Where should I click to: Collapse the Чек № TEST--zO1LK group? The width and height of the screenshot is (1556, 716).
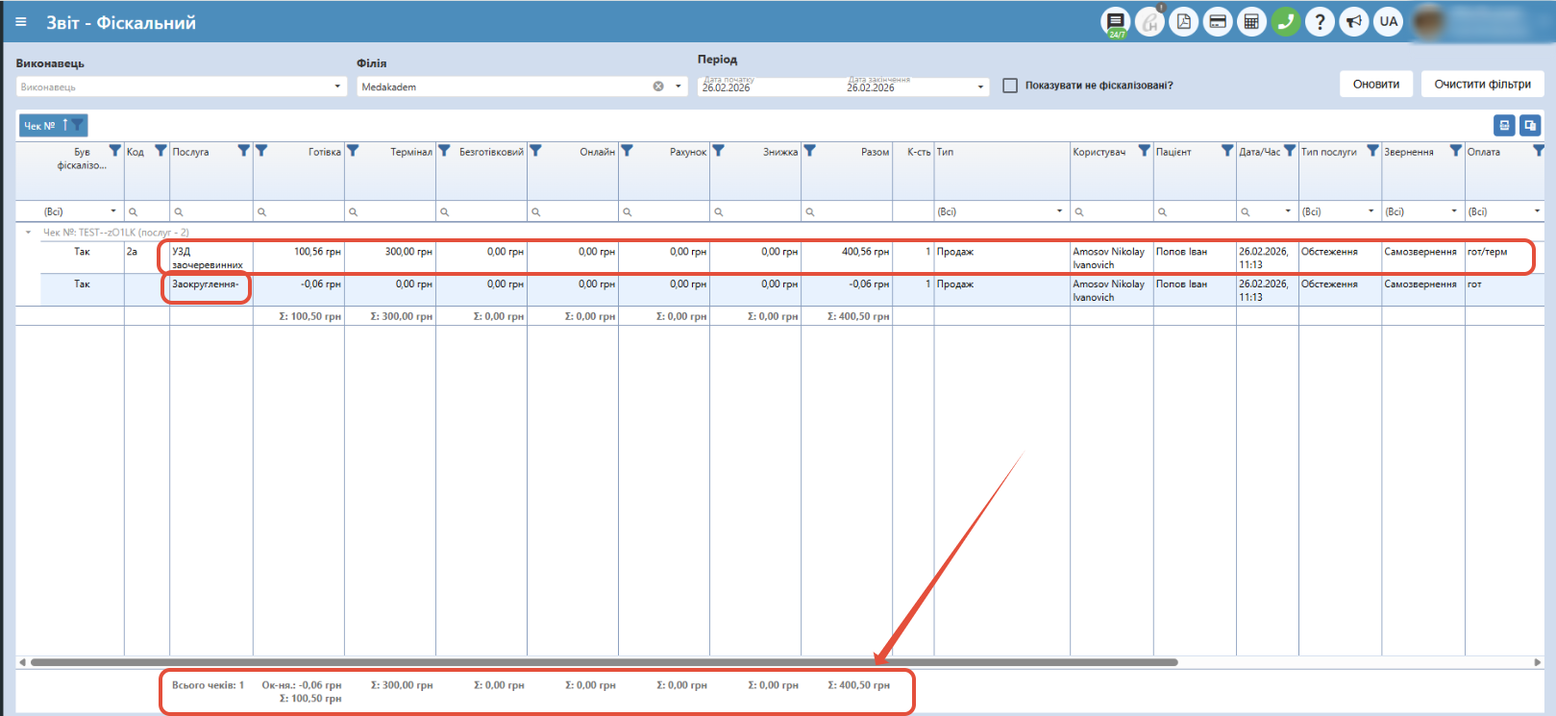click(28, 233)
